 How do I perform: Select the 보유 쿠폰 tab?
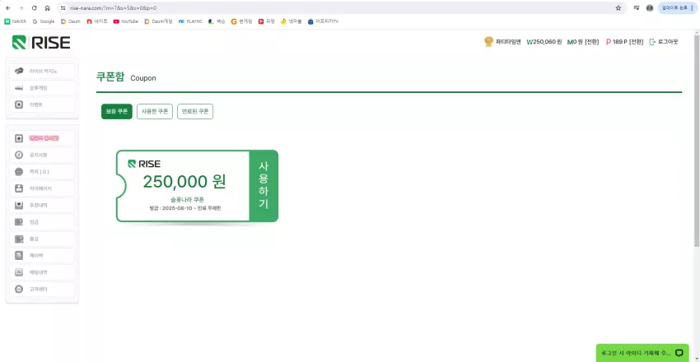coord(117,111)
